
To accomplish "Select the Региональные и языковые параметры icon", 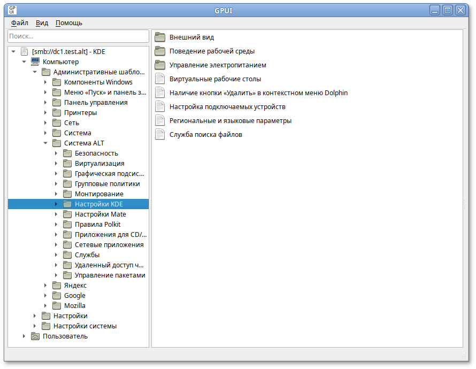I will pos(160,120).
